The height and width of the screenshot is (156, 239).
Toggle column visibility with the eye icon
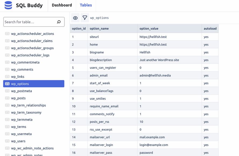75,18
